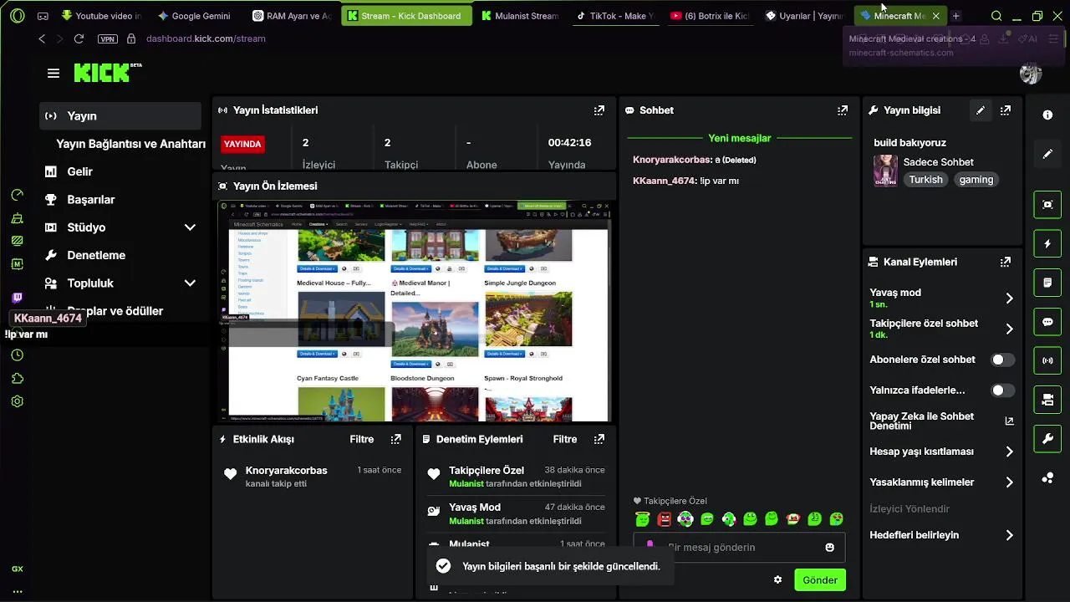Viewport: 1070px width, 602px height.
Task: Switch to the TikTok browser tab
Action: coord(616,16)
